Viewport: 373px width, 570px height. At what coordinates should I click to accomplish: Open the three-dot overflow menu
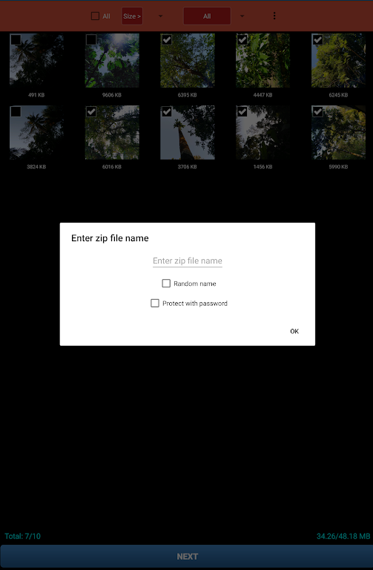(x=274, y=16)
